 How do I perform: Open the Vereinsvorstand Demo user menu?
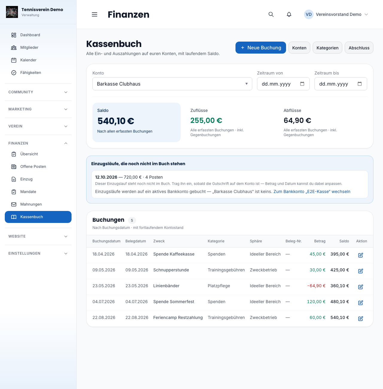tap(336, 14)
